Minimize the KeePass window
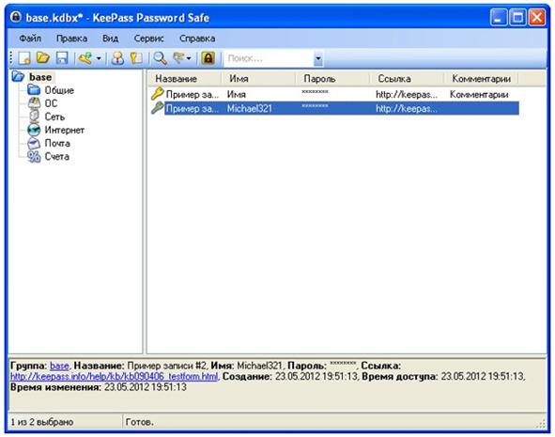Screen dimensions: 555x437 tap(499, 17)
